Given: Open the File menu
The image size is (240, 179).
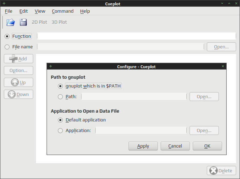Looking at the screenshot, I should click(8, 11).
